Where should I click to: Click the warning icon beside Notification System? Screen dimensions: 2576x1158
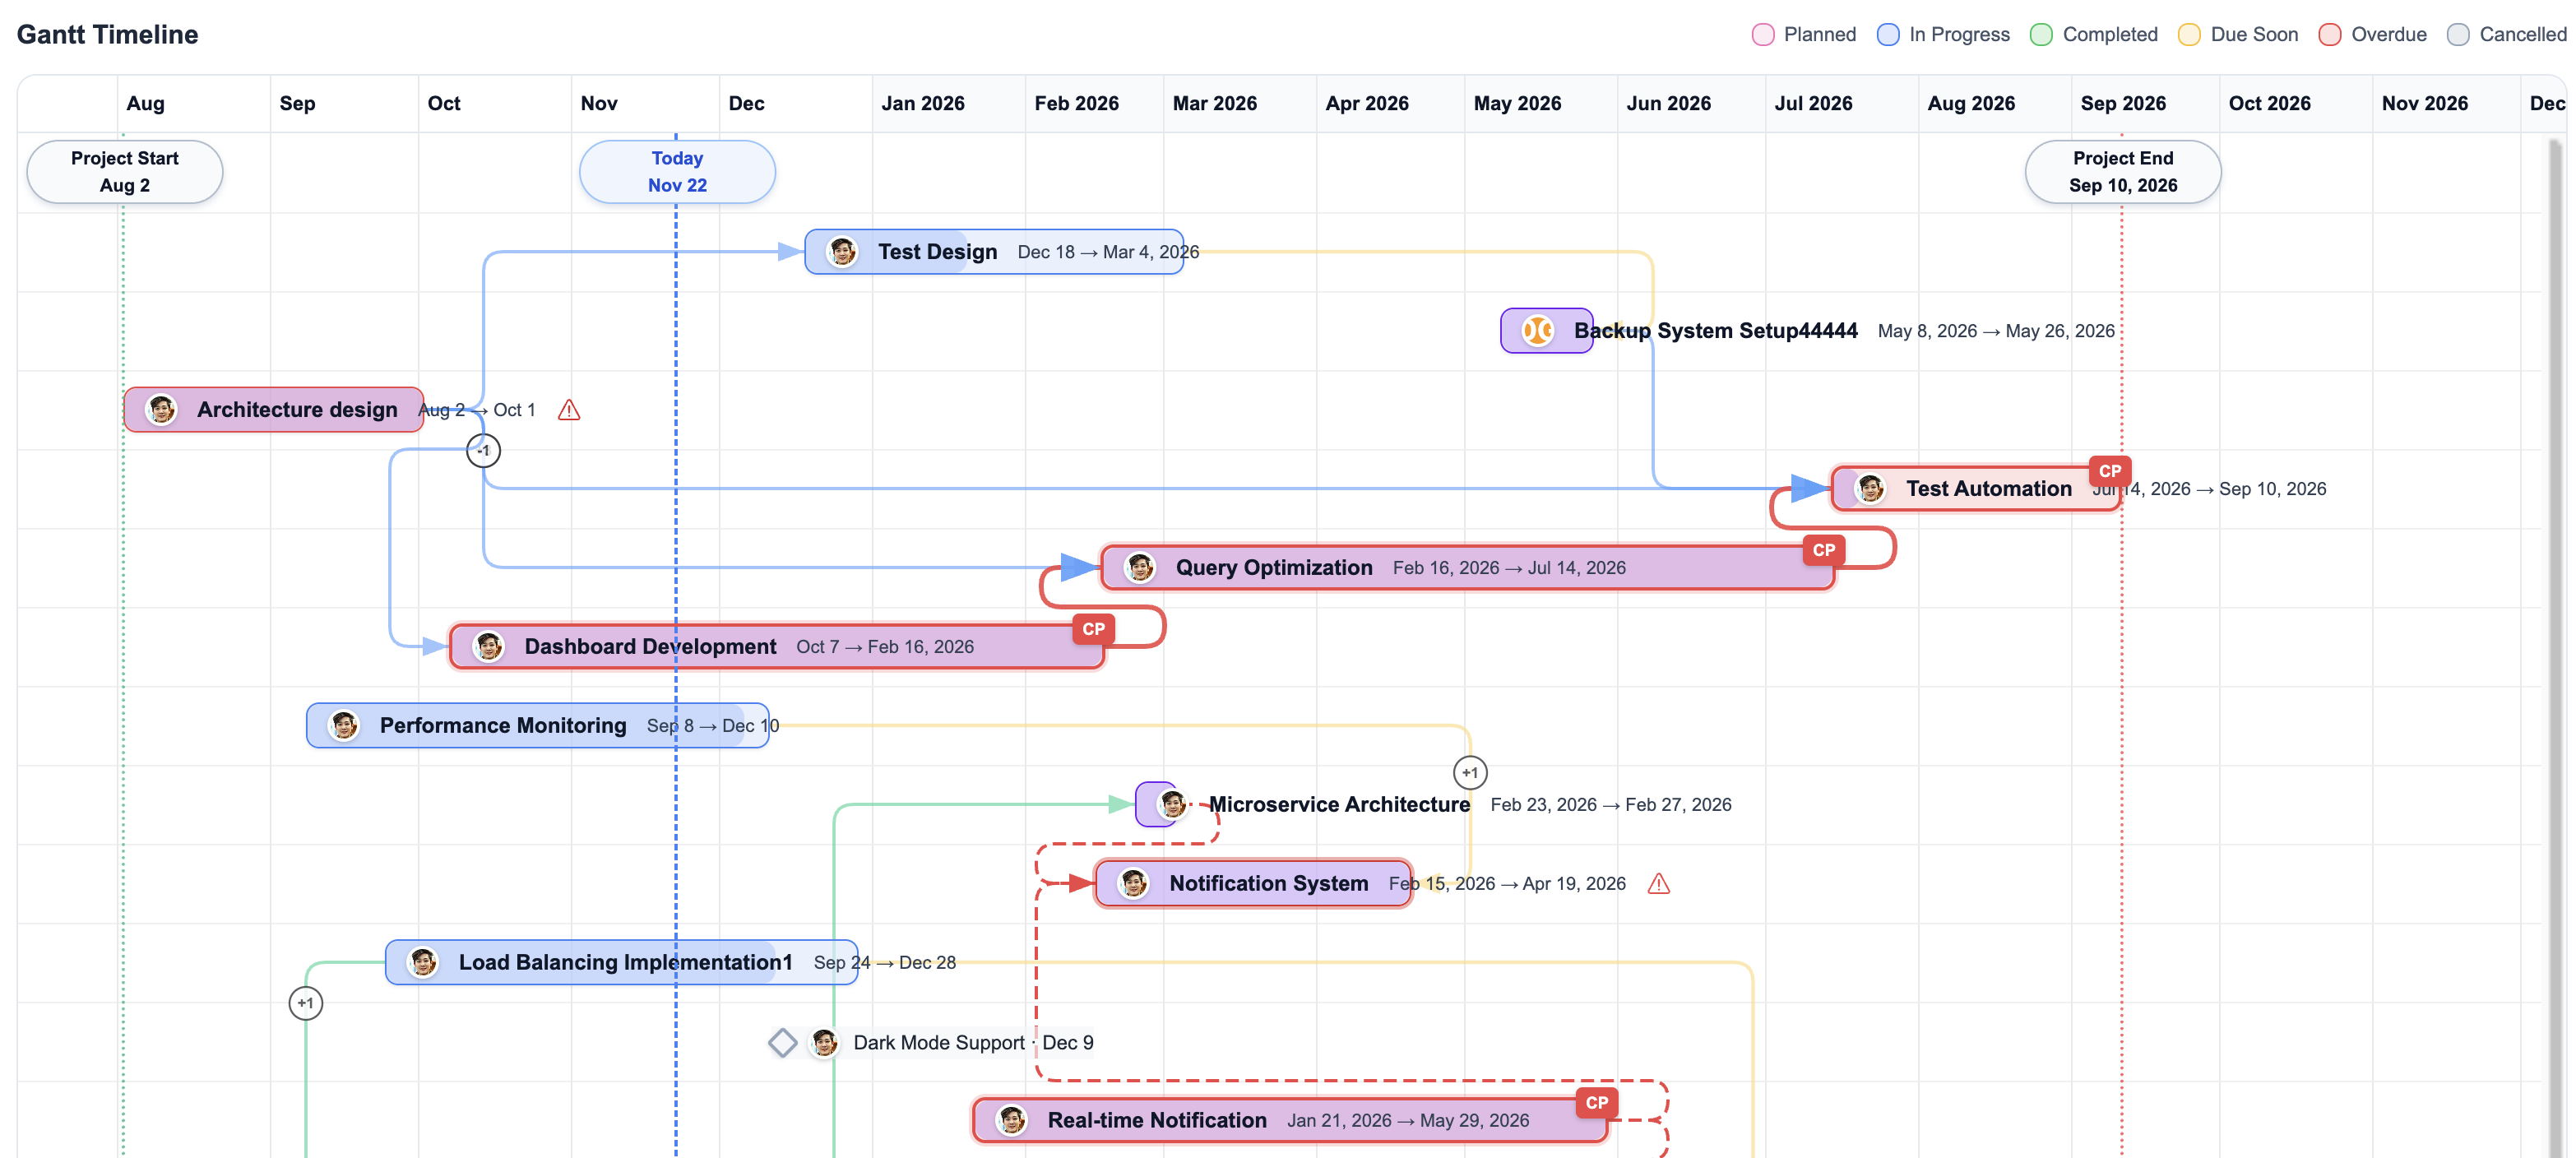click(1660, 884)
